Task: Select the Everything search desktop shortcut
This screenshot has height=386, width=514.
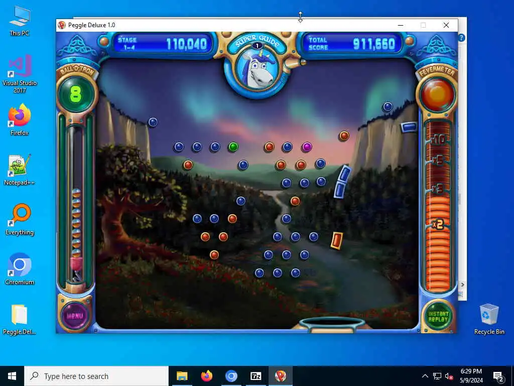Action: [x=20, y=220]
